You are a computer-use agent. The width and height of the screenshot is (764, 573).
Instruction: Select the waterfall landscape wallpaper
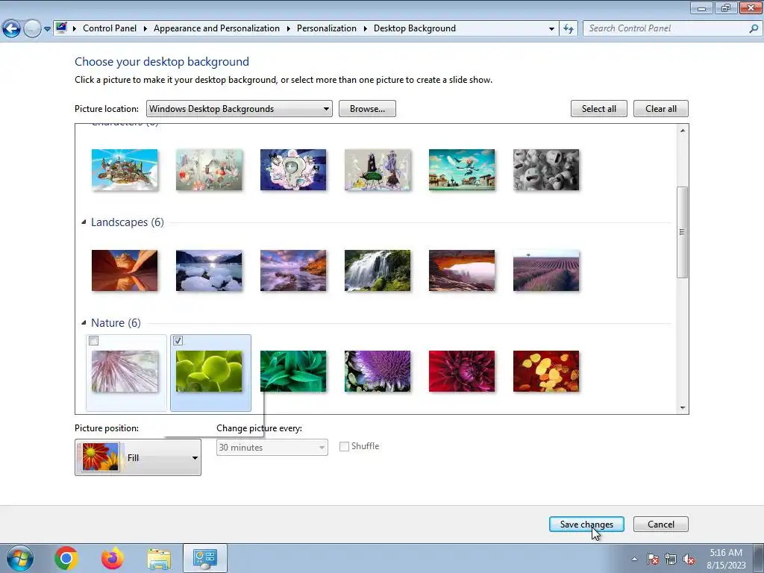click(x=378, y=270)
